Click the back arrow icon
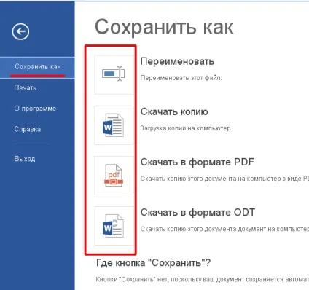 pyautogui.click(x=20, y=31)
